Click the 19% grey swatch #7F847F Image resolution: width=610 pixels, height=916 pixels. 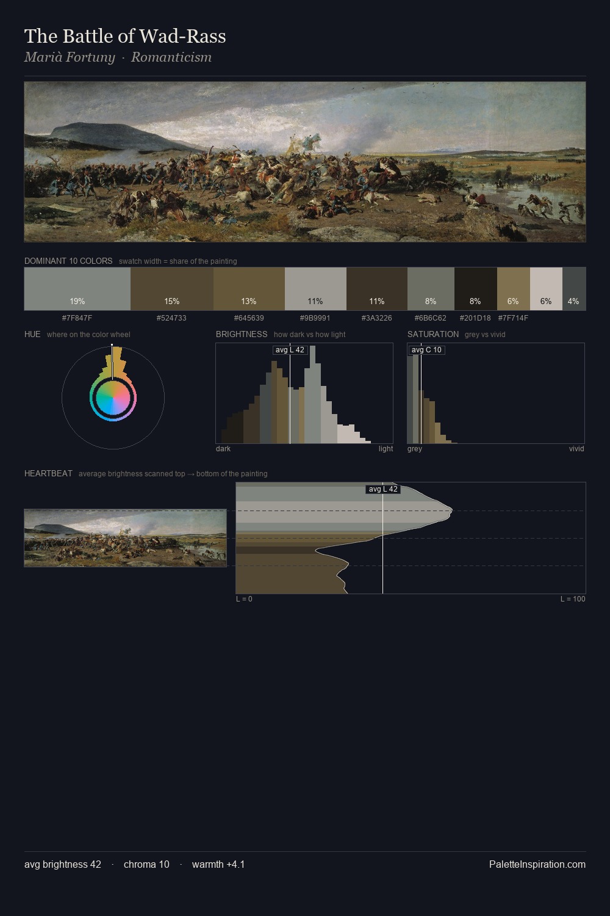tap(77, 289)
